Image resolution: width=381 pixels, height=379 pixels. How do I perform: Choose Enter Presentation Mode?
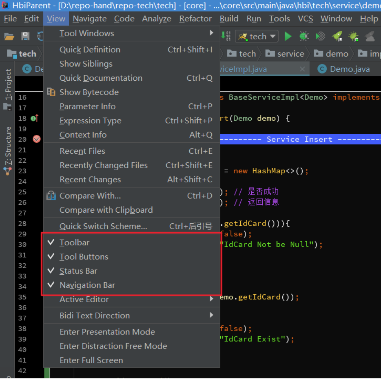pyautogui.click(x=107, y=332)
